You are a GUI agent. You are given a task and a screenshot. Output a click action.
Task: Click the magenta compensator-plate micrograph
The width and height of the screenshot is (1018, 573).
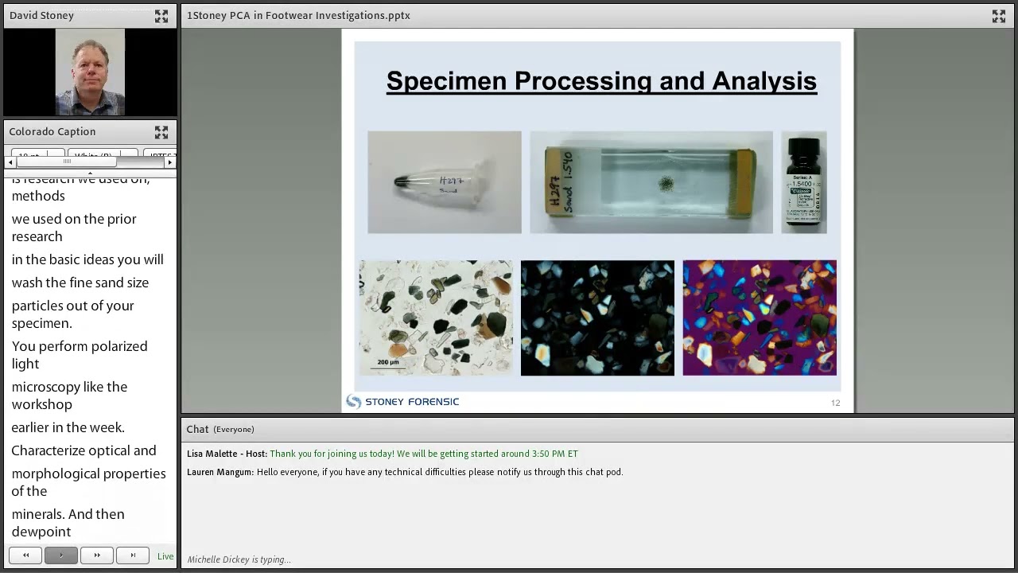(760, 318)
